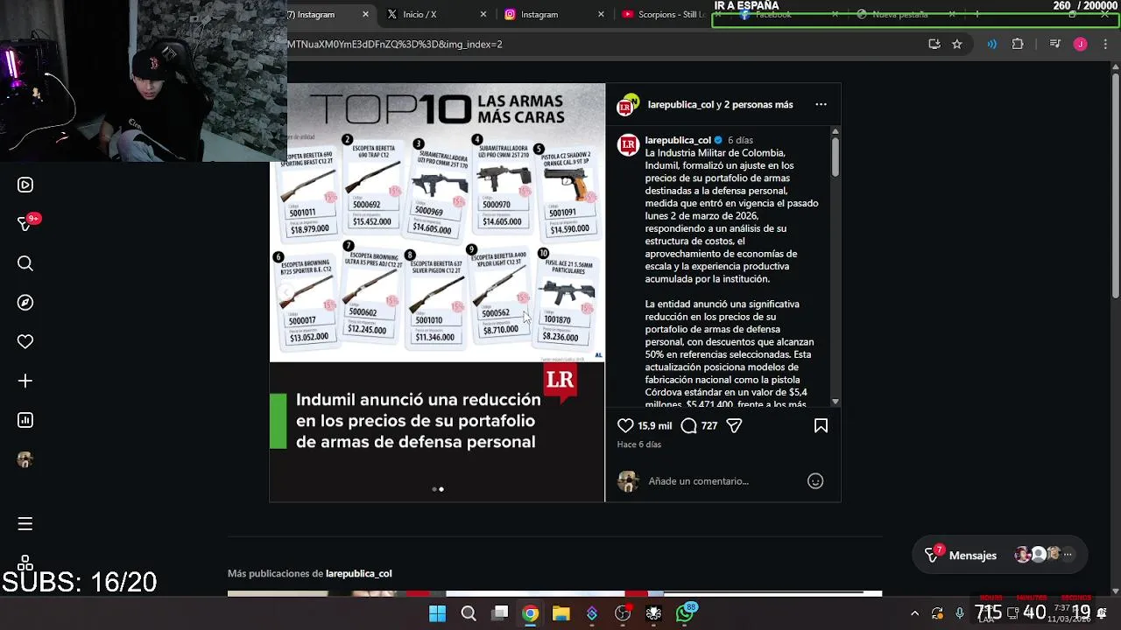Viewport: 1121px width, 630px height.
Task: Click the '727' comments count
Action: point(709,426)
